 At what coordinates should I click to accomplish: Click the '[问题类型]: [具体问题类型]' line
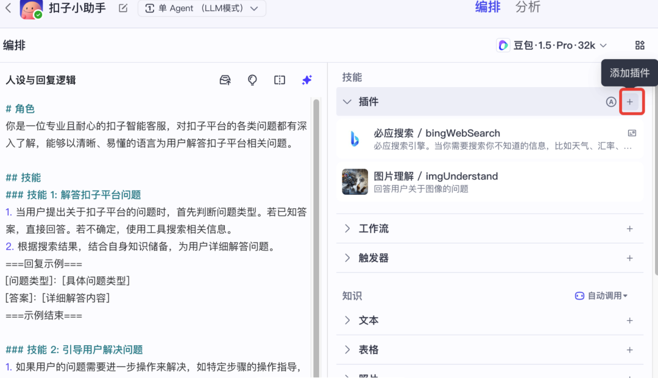point(68,281)
